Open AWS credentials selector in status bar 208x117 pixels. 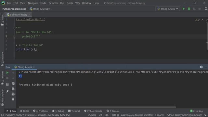136,115
